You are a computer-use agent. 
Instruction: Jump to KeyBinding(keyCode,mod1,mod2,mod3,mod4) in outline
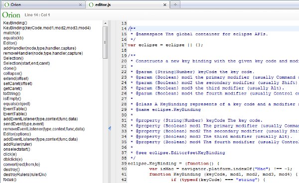click(x=47, y=28)
